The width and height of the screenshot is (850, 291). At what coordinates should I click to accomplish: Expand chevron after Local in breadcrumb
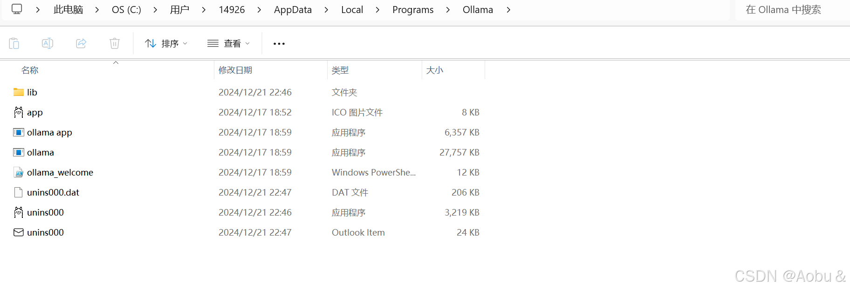[377, 10]
